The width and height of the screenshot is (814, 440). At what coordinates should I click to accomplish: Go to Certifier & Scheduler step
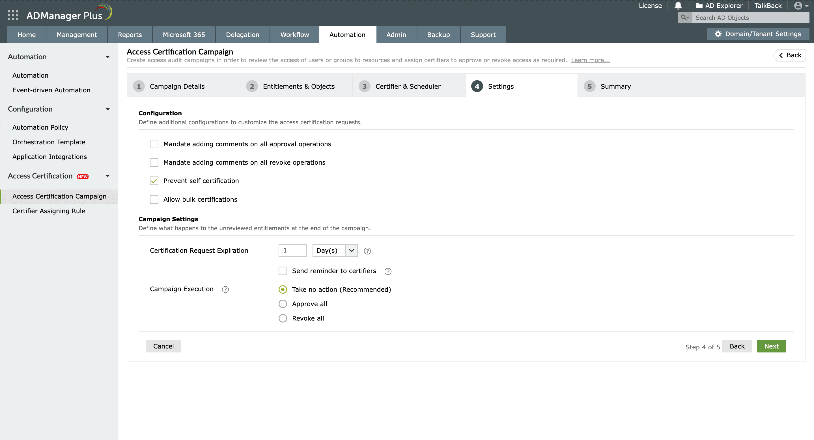coord(408,86)
